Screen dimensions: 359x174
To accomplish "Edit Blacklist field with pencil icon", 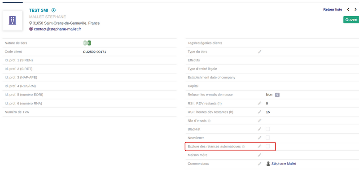I will (259, 129).
